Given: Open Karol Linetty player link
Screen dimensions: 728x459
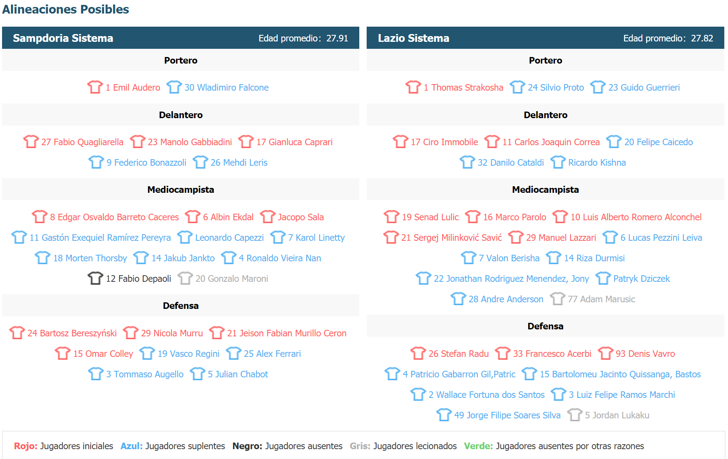Looking at the screenshot, I should (x=316, y=237).
